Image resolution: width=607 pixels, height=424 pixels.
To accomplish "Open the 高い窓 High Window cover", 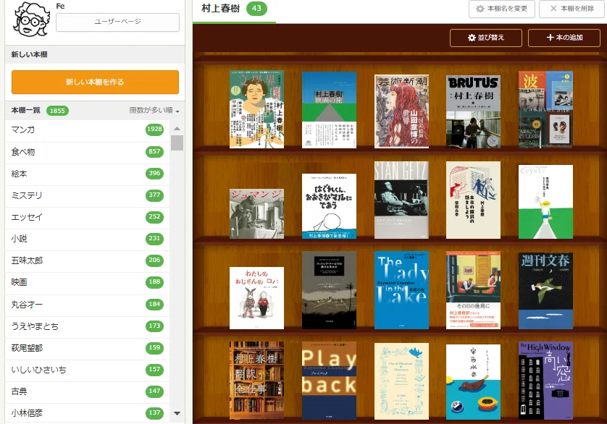I will 546,381.
